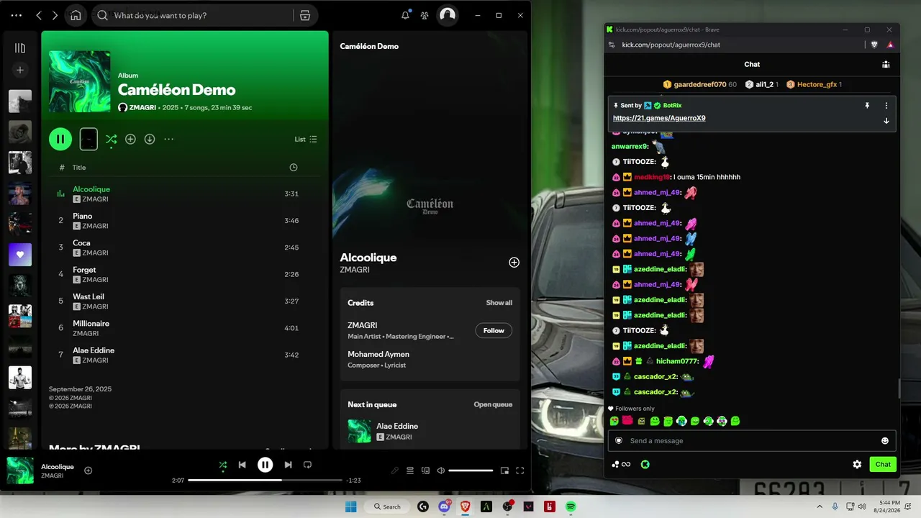
Task: Pause playback in the bottom player
Action: [x=266, y=465]
